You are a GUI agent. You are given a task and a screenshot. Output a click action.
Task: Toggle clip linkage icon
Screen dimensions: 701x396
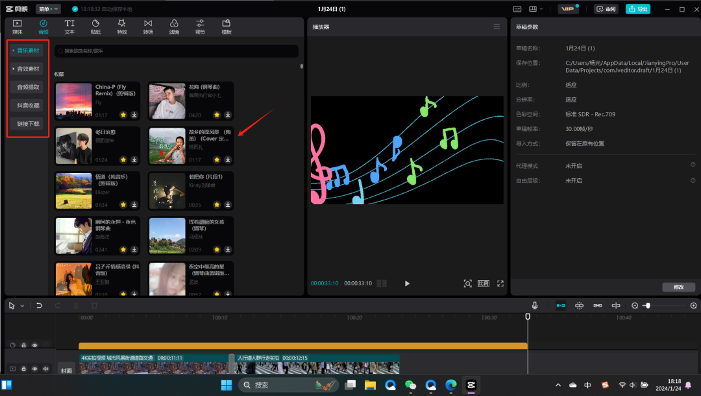coord(598,305)
